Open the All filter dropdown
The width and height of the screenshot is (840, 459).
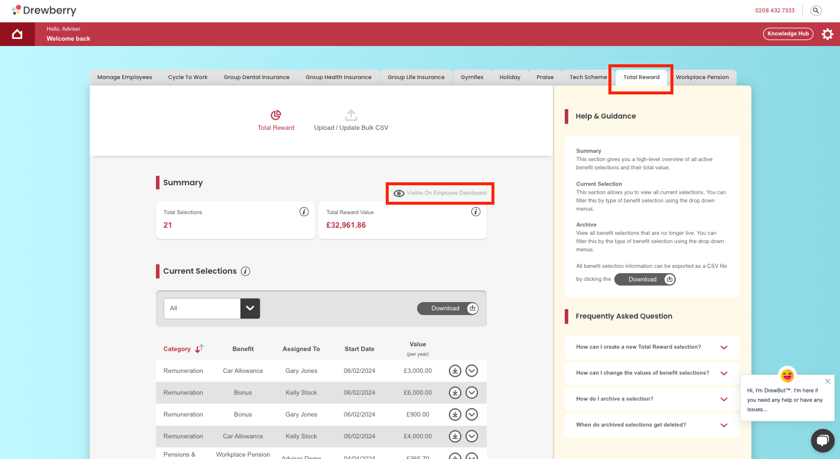click(x=212, y=308)
